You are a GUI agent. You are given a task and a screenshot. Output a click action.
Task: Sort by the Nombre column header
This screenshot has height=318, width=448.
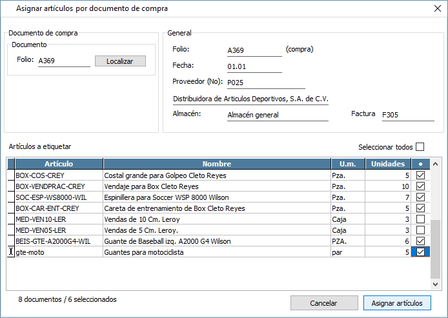pos(216,164)
